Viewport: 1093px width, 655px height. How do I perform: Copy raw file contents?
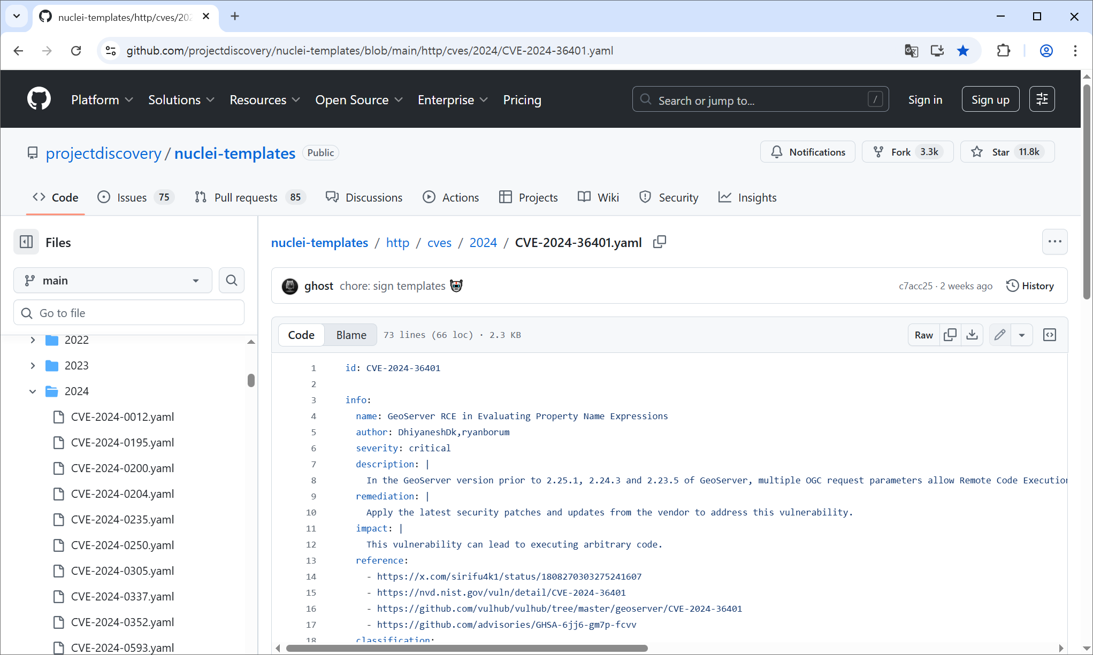tap(950, 335)
